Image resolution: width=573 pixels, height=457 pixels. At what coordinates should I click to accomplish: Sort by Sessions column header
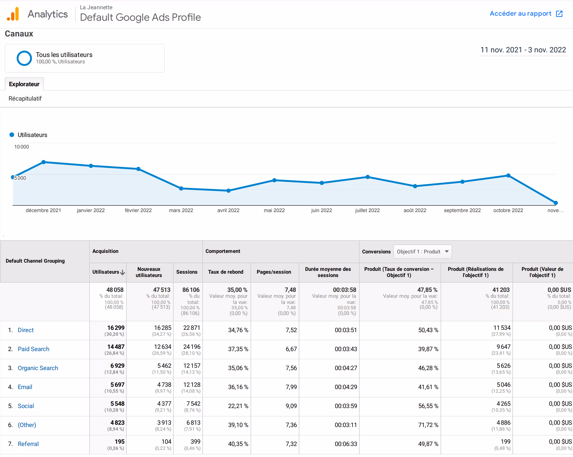186,272
